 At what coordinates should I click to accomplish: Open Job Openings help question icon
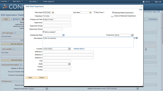(15, 33)
